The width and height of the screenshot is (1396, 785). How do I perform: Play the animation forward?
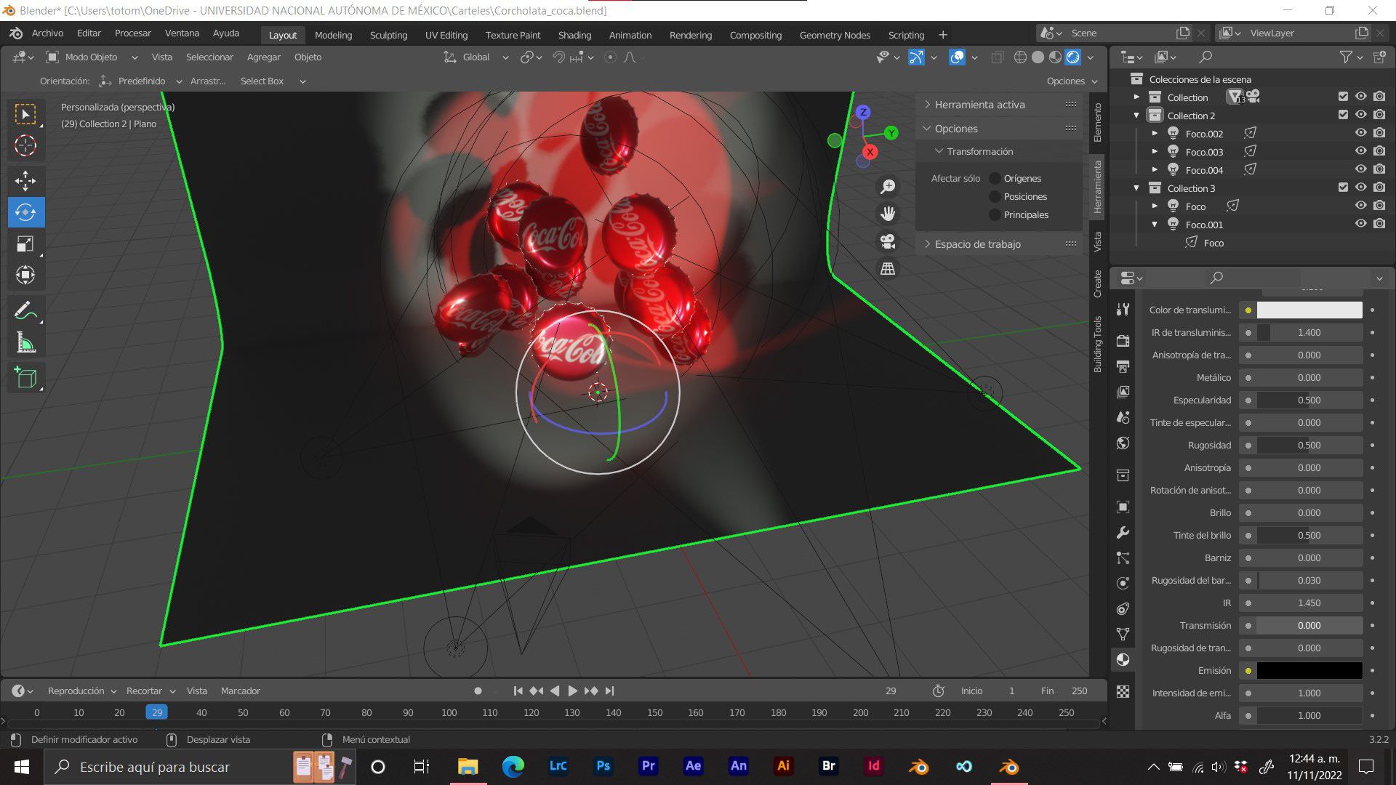pos(572,691)
